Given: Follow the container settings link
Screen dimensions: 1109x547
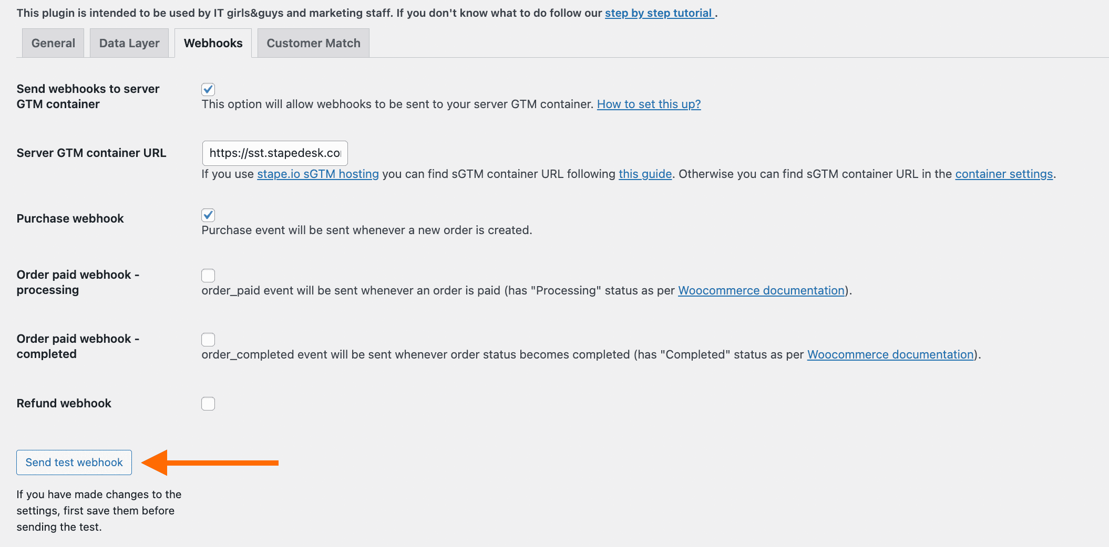Looking at the screenshot, I should [1003, 174].
